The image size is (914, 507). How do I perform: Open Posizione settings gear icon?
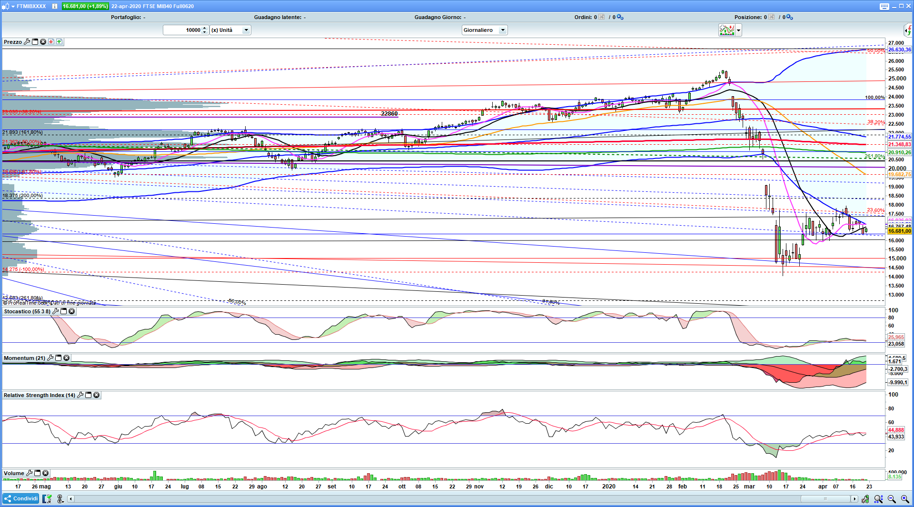tap(789, 17)
